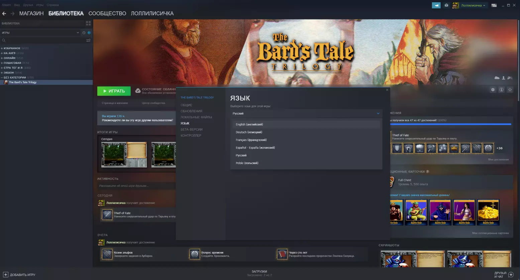520x280 pixels.
Task: Open the Центр сообщества link
Action: click(153, 103)
